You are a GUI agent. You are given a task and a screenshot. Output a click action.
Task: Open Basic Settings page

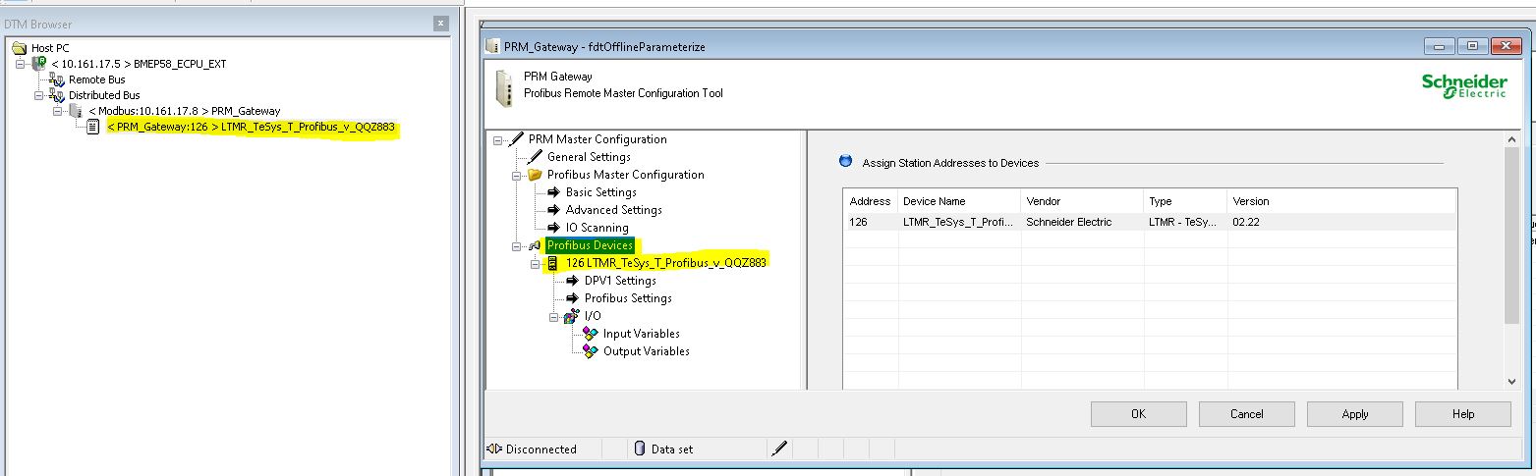601,192
